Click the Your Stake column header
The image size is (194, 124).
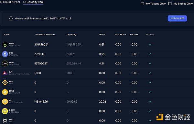120,35
